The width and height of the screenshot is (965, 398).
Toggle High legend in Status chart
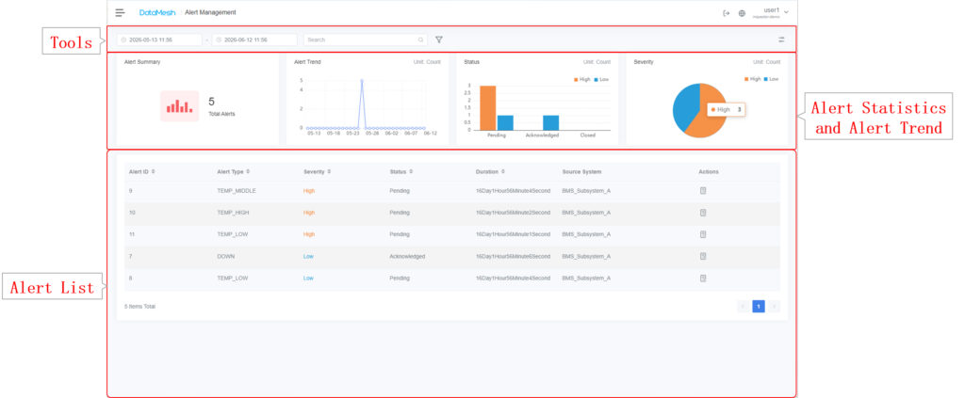pyautogui.click(x=581, y=79)
